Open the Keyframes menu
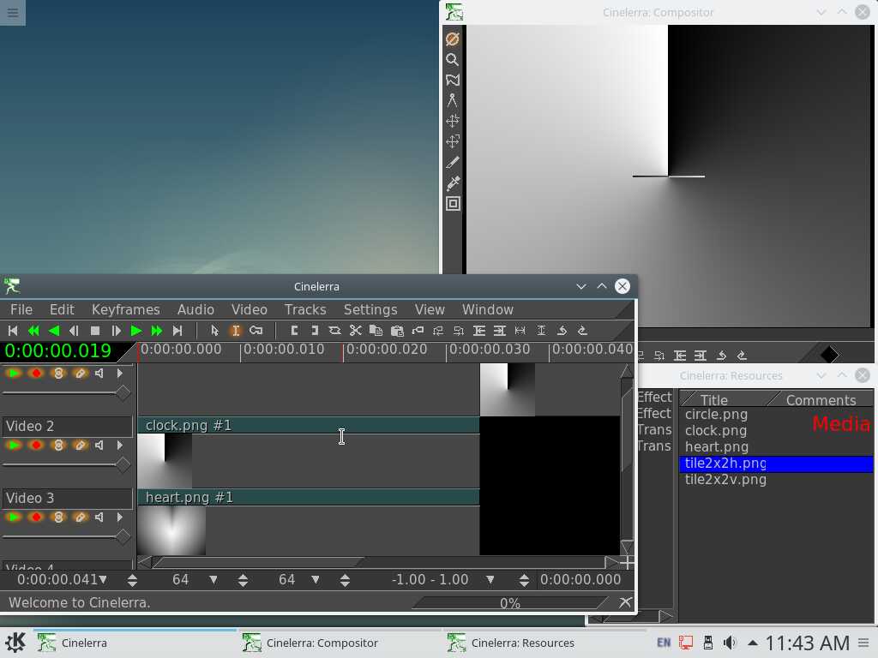The width and height of the screenshot is (878, 658). point(125,309)
